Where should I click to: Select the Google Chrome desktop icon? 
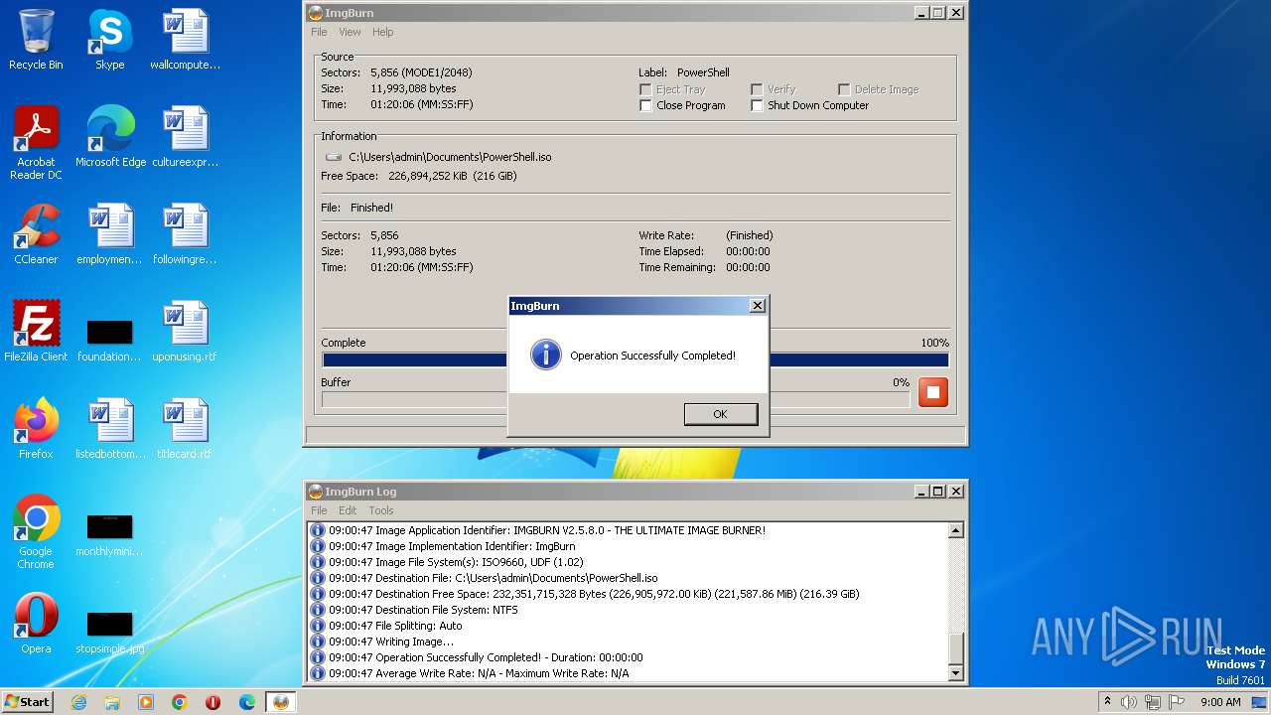pos(36,532)
